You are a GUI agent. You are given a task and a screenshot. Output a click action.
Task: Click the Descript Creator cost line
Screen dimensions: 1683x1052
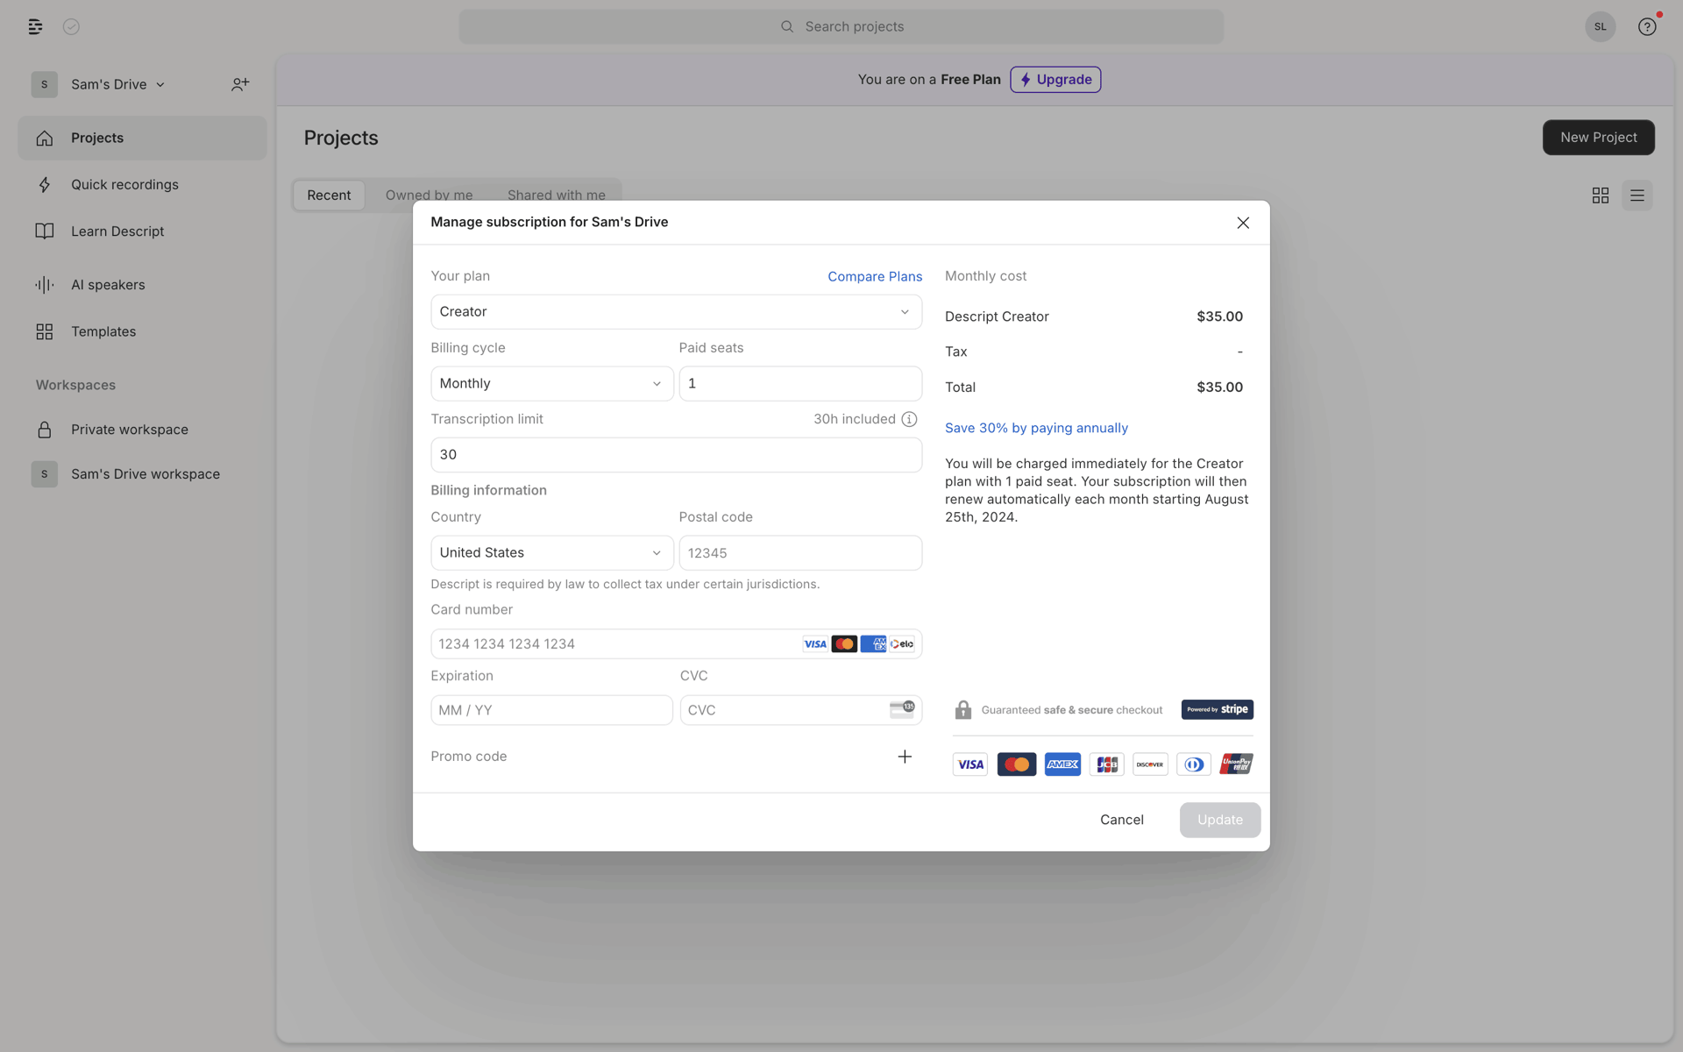(x=1093, y=316)
